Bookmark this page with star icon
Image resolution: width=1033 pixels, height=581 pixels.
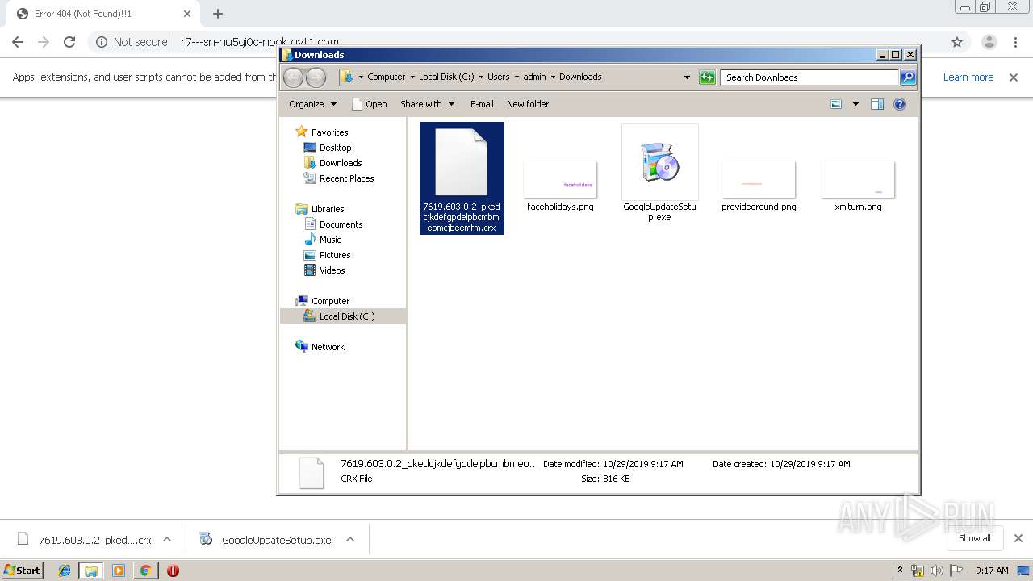957,42
